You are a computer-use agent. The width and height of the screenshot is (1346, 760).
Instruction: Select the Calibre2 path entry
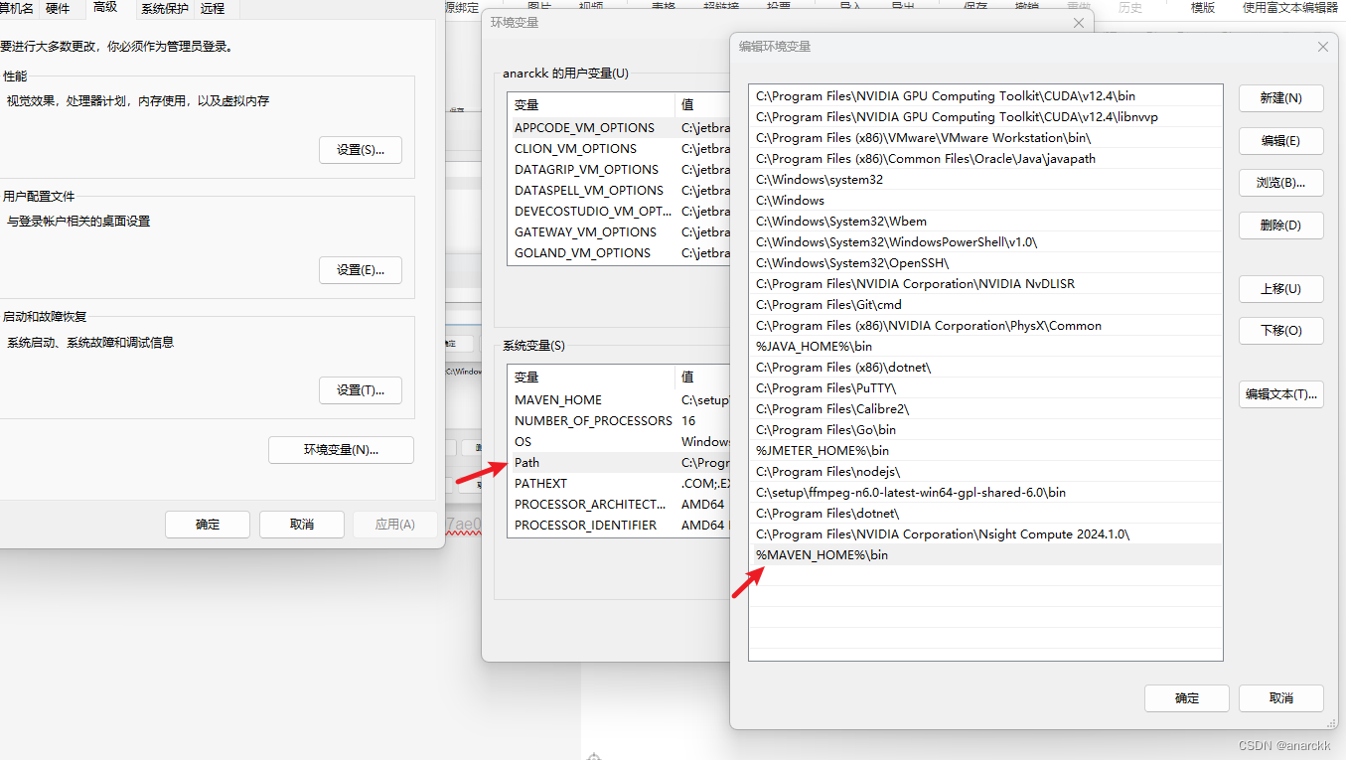985,409
